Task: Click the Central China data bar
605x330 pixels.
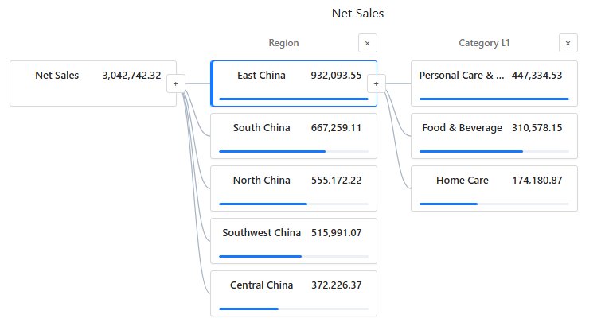Action: click(x=248, y=309)
